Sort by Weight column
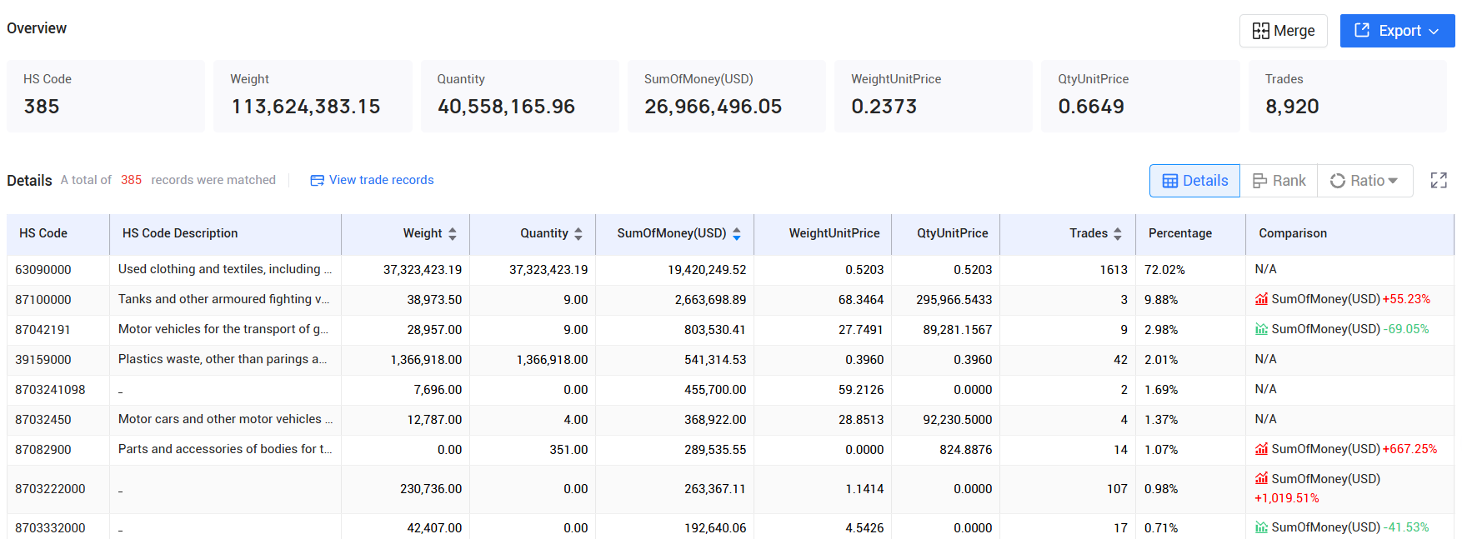1462x539 pixels. 453,234
